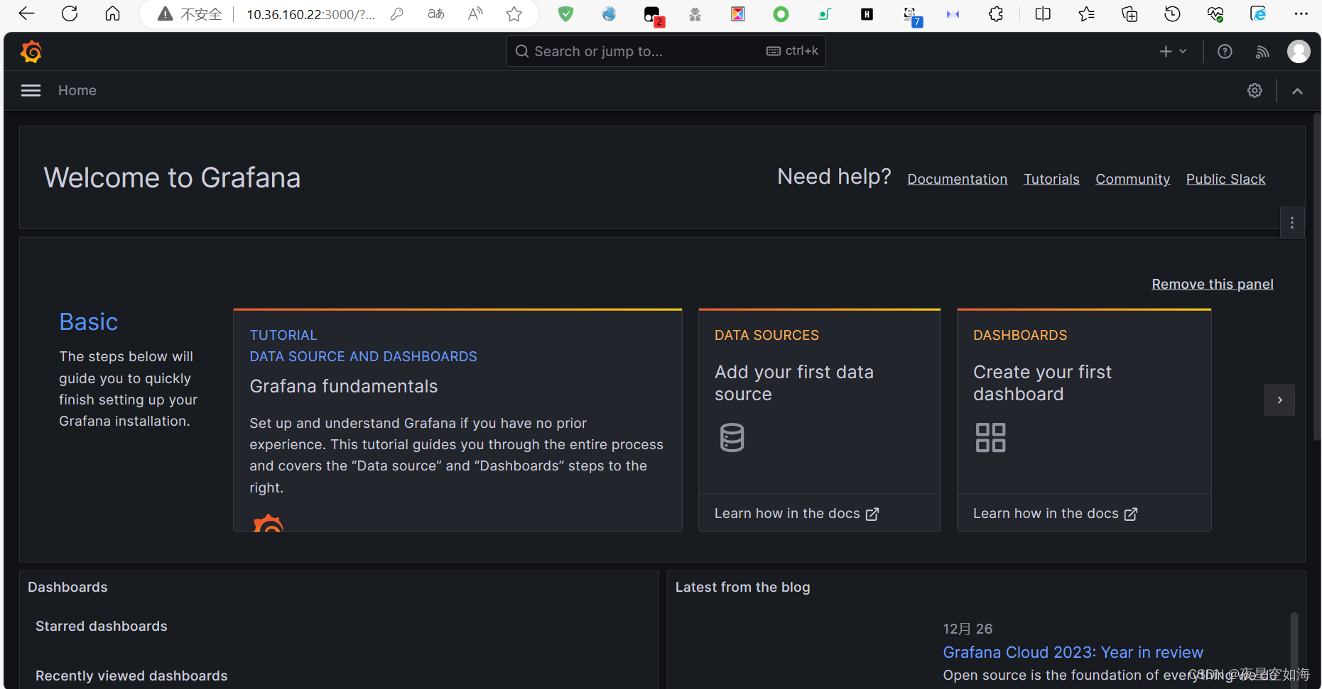Click the dashboard grid icon

(x=990, y=437)
